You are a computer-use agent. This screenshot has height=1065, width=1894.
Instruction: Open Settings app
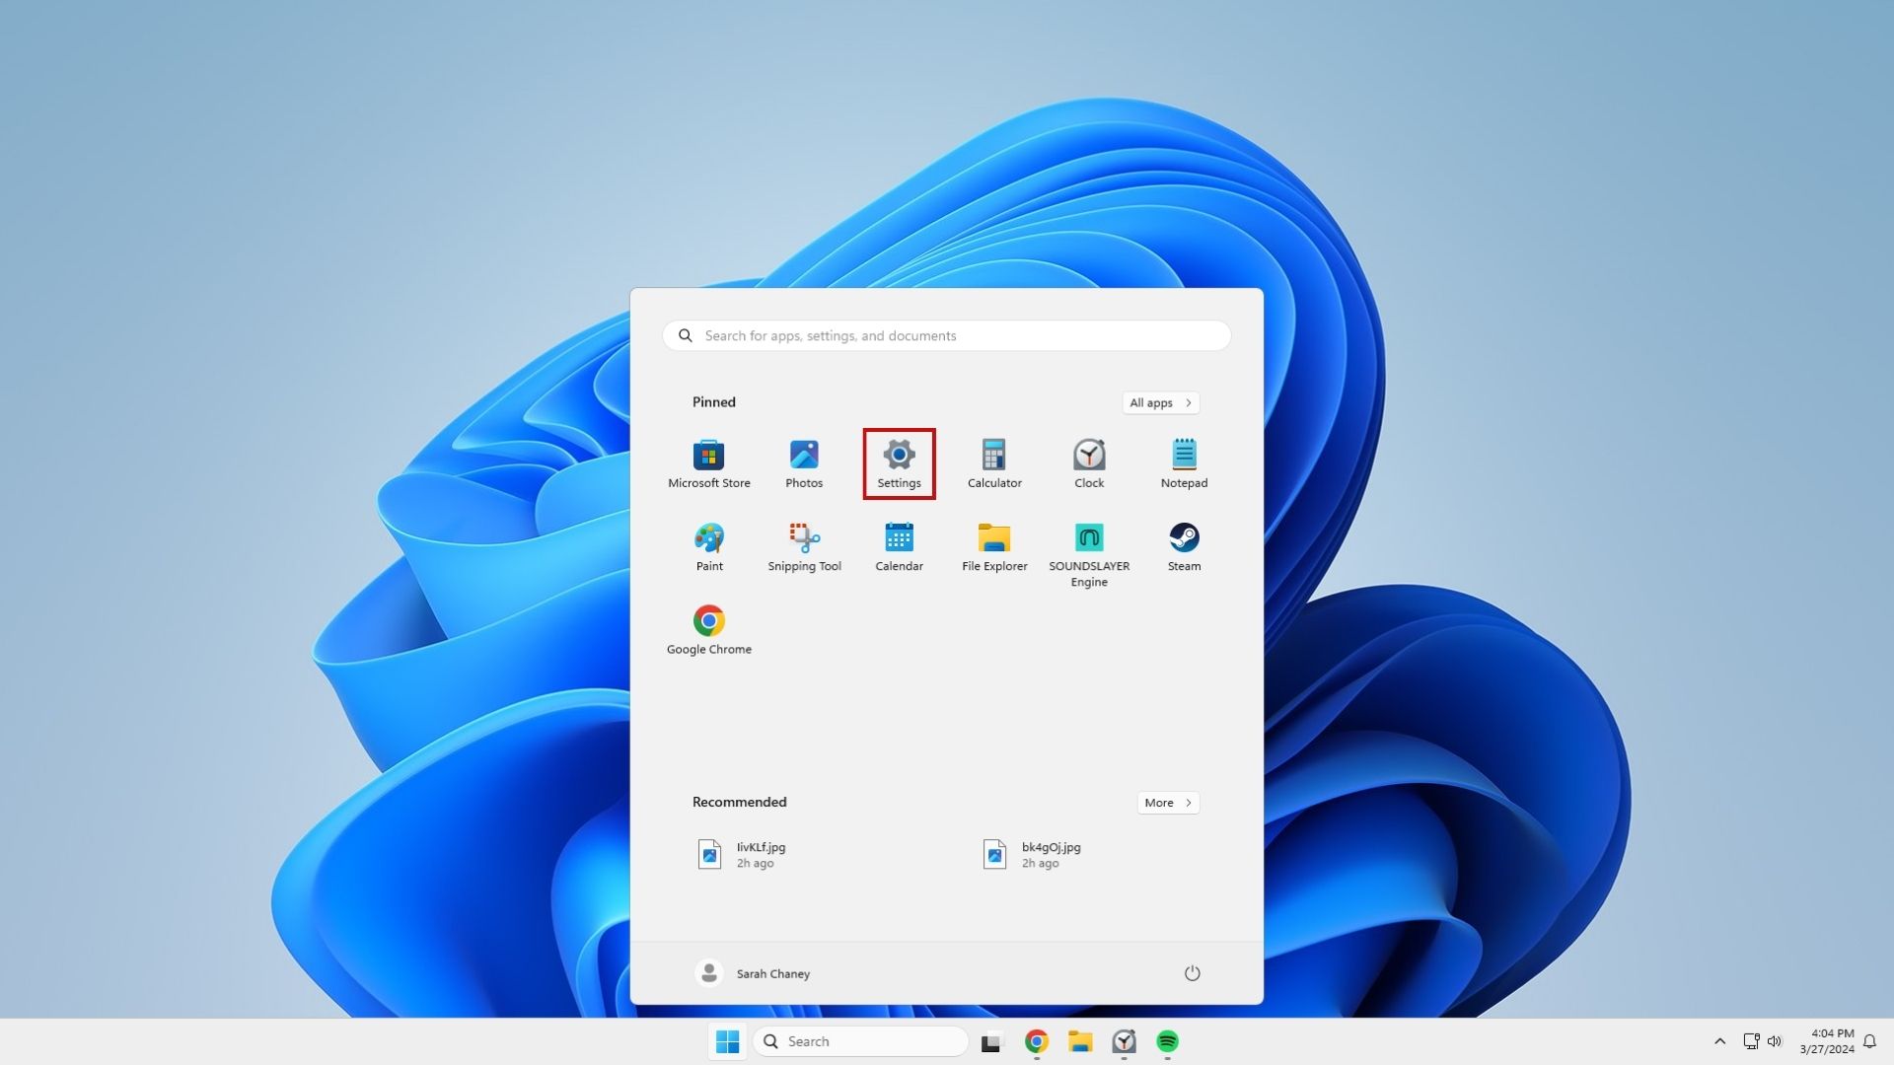pos(899,462)
